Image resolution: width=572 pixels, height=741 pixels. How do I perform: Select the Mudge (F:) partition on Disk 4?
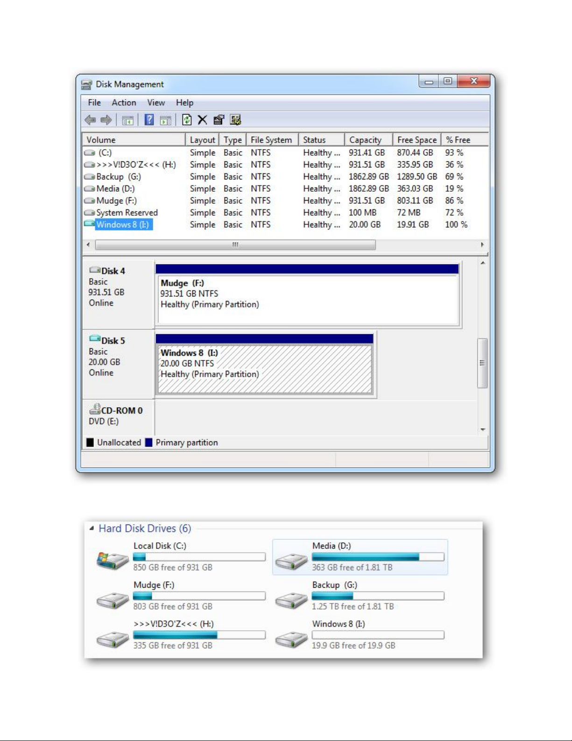pyautogui.click(x=308, y=299)
